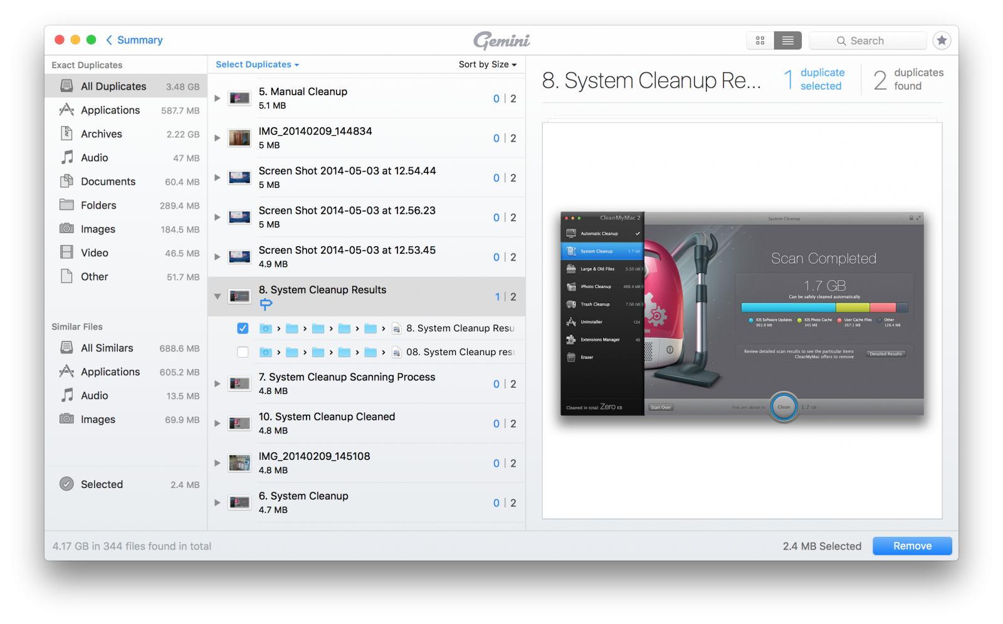Click the '10. System Cleanup Cleaned' title
This screenshot has height=624, width=1003.
(327, 417)
